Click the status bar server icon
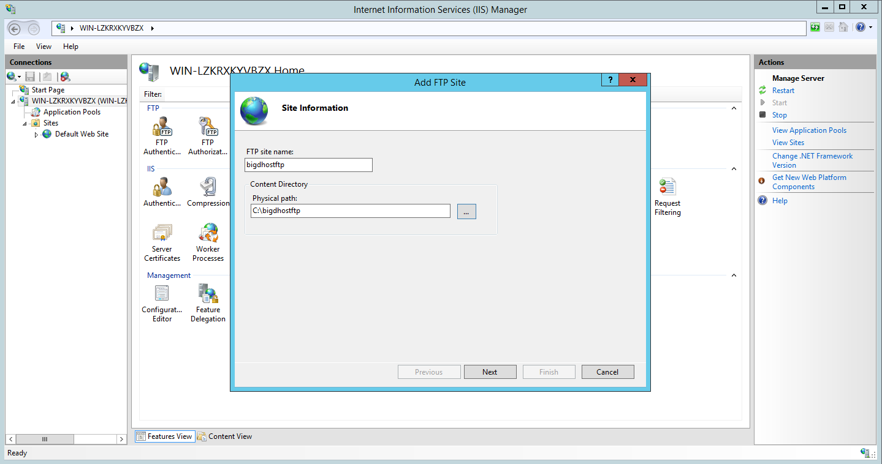882x464 pixels. [866, 453]
